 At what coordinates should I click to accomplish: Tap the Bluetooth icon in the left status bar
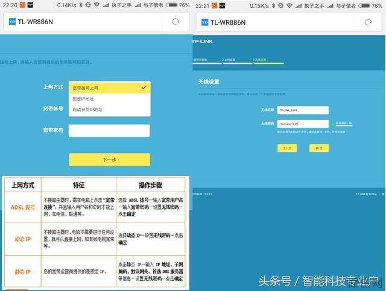point(81,5)
